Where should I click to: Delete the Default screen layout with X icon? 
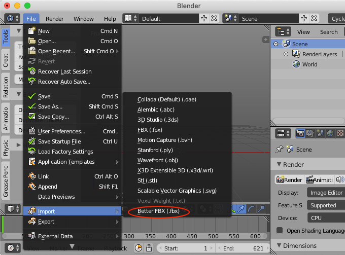(214, 18)
